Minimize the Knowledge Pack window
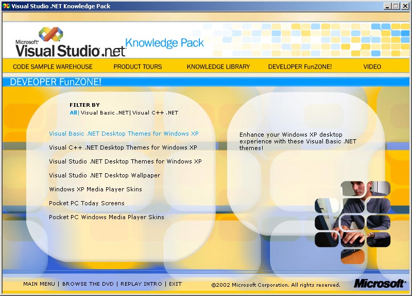 387,6
